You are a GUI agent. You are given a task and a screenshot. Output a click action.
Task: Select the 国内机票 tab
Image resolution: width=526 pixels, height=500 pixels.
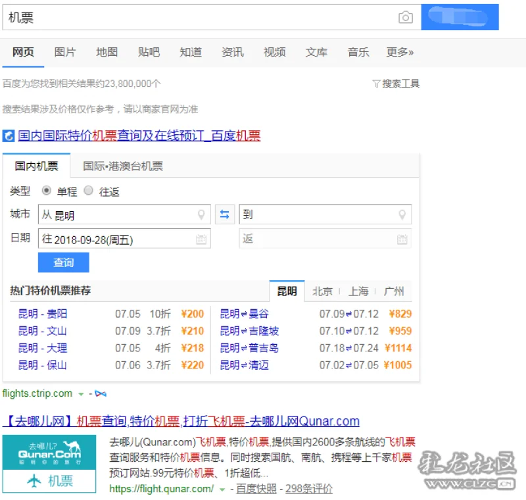coord(37,166)
